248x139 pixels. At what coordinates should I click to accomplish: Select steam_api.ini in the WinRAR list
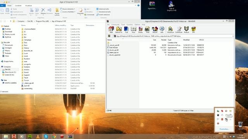[114, 53]
